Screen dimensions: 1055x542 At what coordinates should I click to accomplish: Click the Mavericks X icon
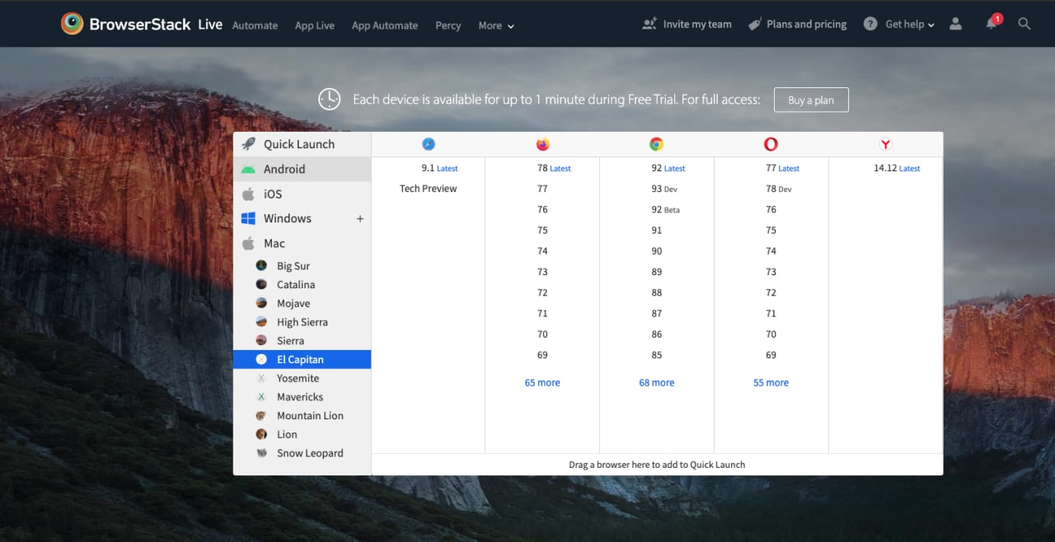[x=261, y=396]
